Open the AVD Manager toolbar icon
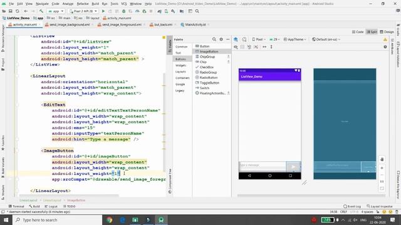The height and width of the screenshot is (225, 401). pyautogui.click(x=166, y=11)
